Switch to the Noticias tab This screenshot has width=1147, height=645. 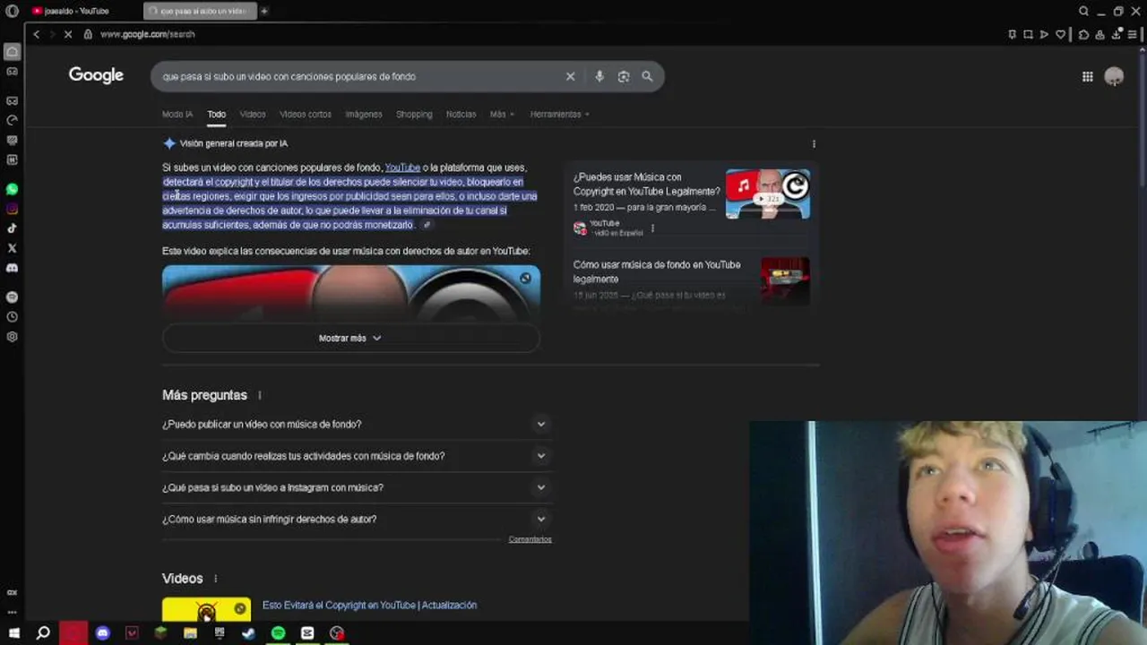(461, 114)
